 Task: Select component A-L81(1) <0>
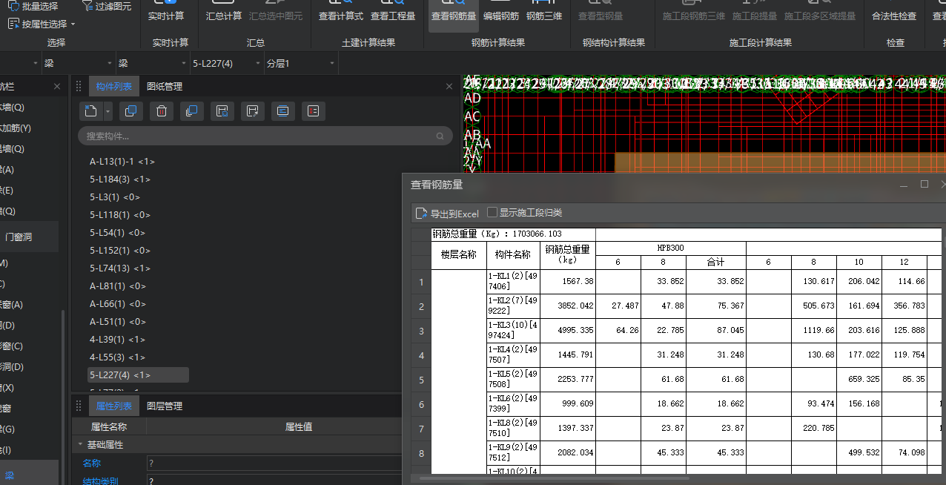[x=118, y=286]
